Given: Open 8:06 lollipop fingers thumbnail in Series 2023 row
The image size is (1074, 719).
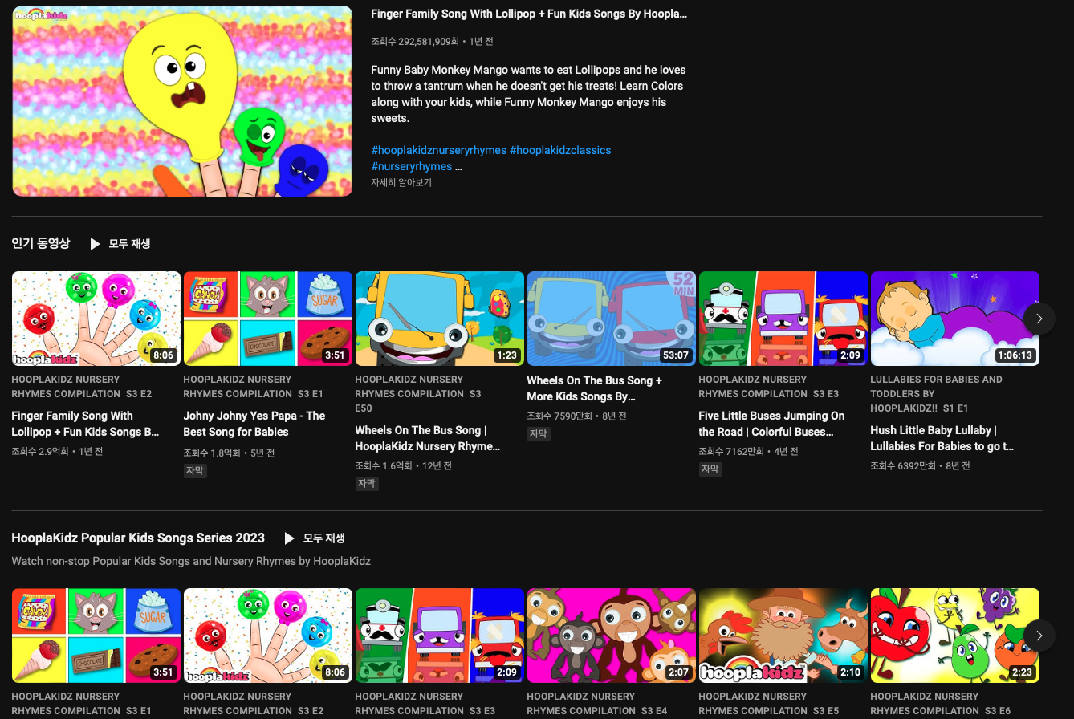Looking at the screenshot, I should click(x=268, y=636).
